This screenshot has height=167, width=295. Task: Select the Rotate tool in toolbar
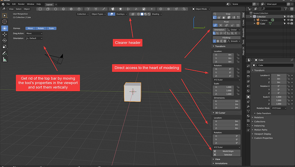[x=5, y=40]
